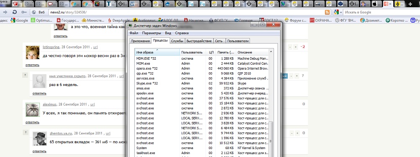Open the ОХРАНА... bookmark

coord(321,20)
